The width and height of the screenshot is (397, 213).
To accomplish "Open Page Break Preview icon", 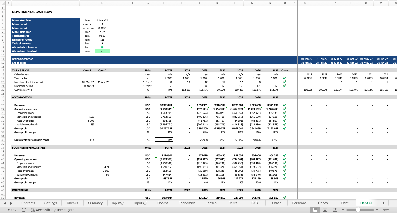I will point(334,210).
